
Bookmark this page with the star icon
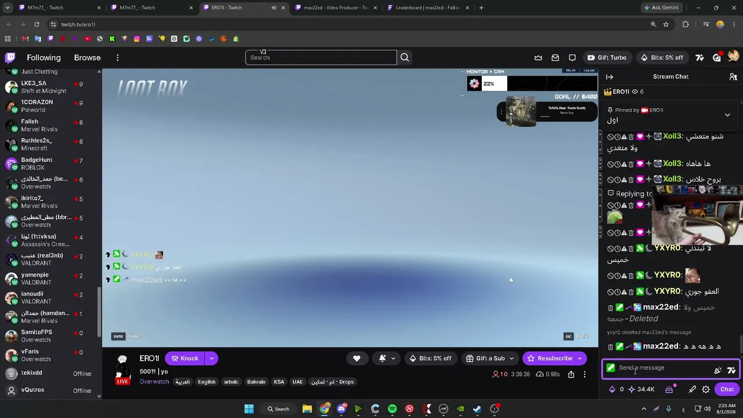tap(666, 24)
